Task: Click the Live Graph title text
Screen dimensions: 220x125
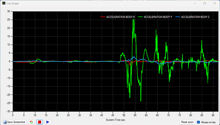Action: click(13, 3)
